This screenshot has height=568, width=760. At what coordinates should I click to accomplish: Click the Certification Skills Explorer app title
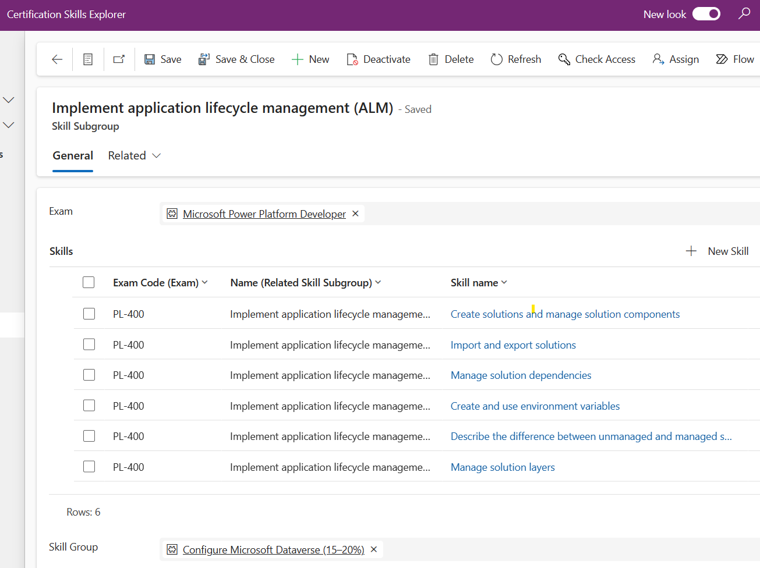pos(66,14)
